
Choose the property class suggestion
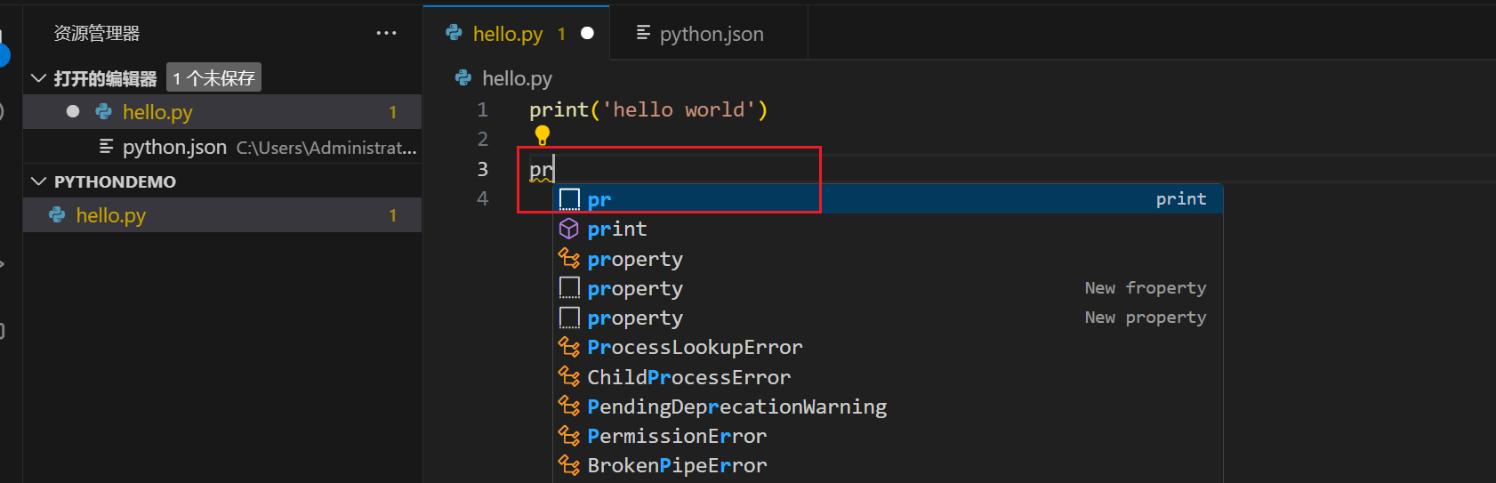pos(888,259)
